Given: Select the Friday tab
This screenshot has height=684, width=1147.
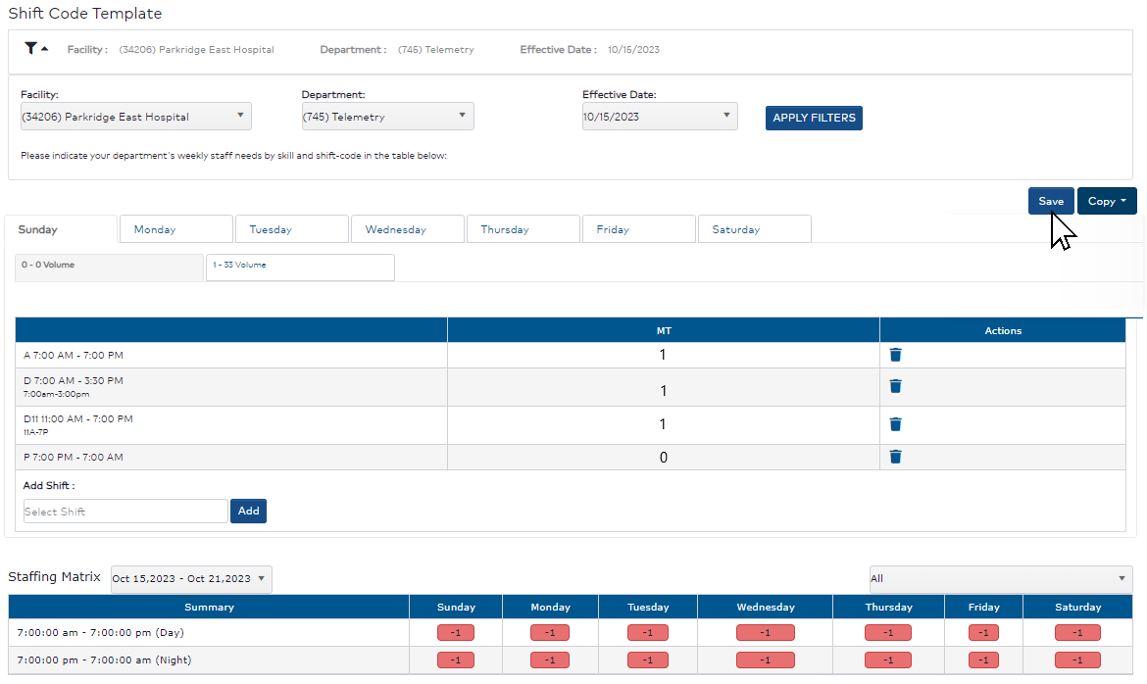Looking at the screenshot, I should click(638, 228).
